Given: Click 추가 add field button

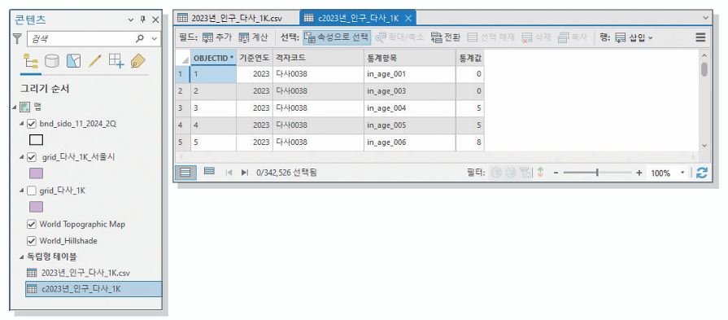Looking at the screenshot, I should point(217,37).
